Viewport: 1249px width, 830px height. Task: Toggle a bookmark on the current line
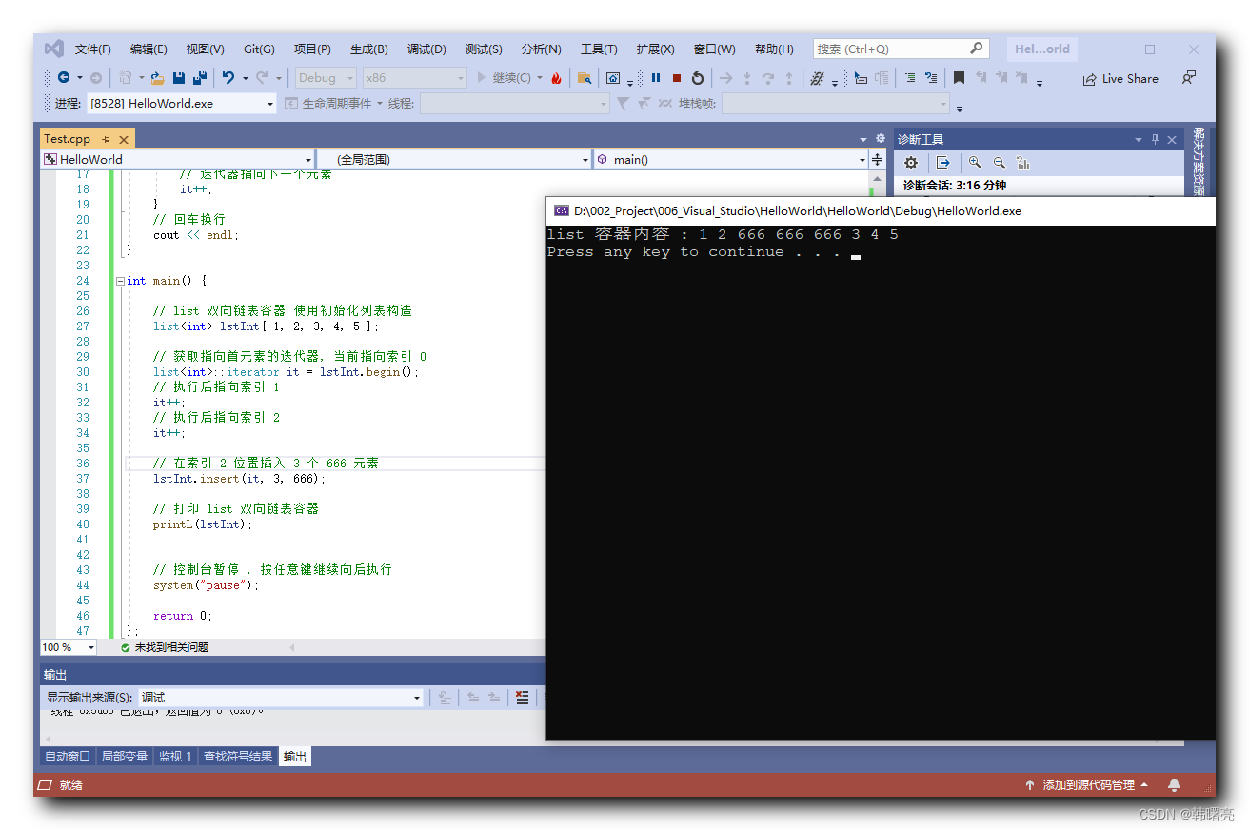[960, 78]
